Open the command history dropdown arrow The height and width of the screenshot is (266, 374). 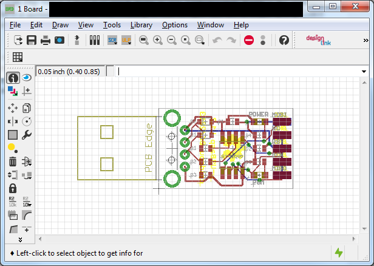(x=364, y=72)
